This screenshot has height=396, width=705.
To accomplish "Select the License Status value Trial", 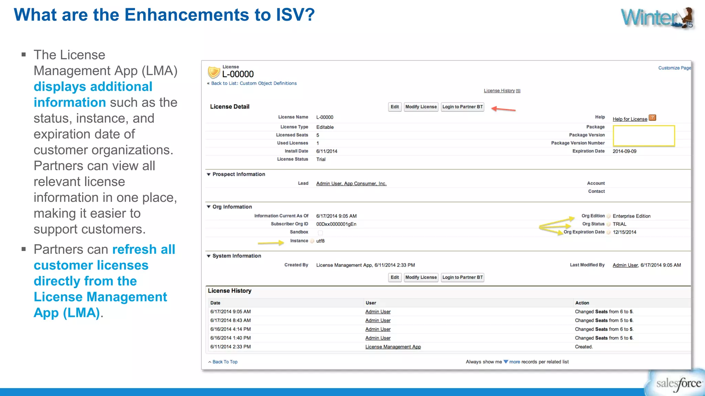I will 321,159.
